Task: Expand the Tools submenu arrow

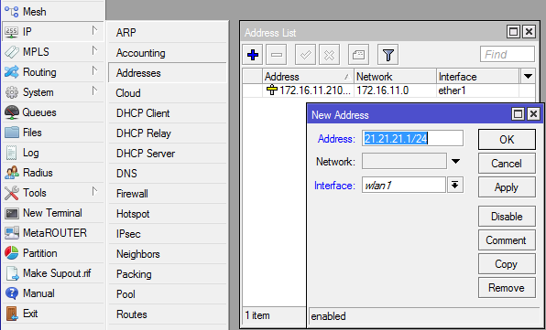Action: pos(94,191)
